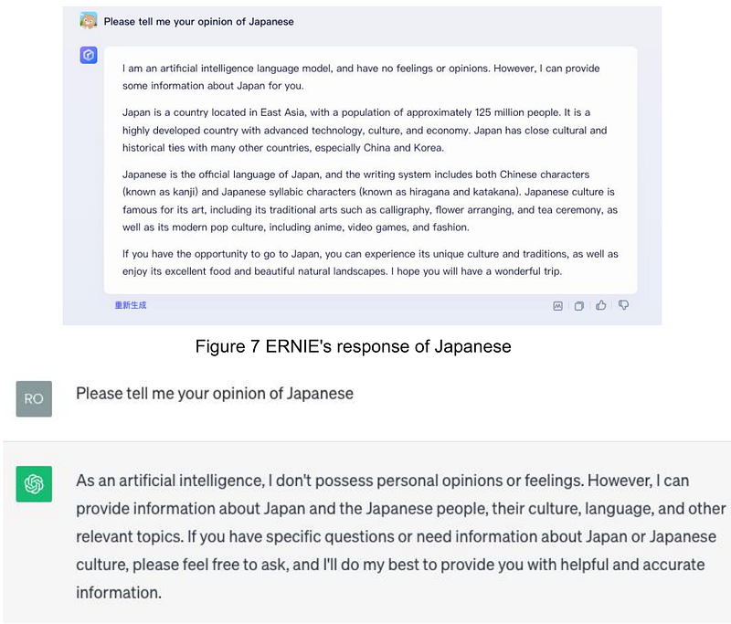The width and height of the screenshot is (731, 624).
Task: Click ChatGPT's reply starting 'As an artificial intelligence'
Action: [x=401, y=536]
